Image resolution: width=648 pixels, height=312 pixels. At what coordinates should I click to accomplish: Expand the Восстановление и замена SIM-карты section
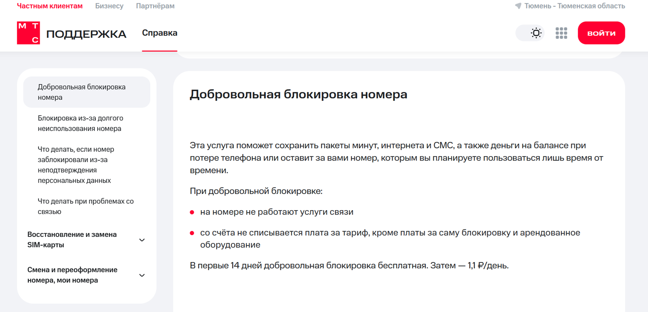(x=86, y=240)
